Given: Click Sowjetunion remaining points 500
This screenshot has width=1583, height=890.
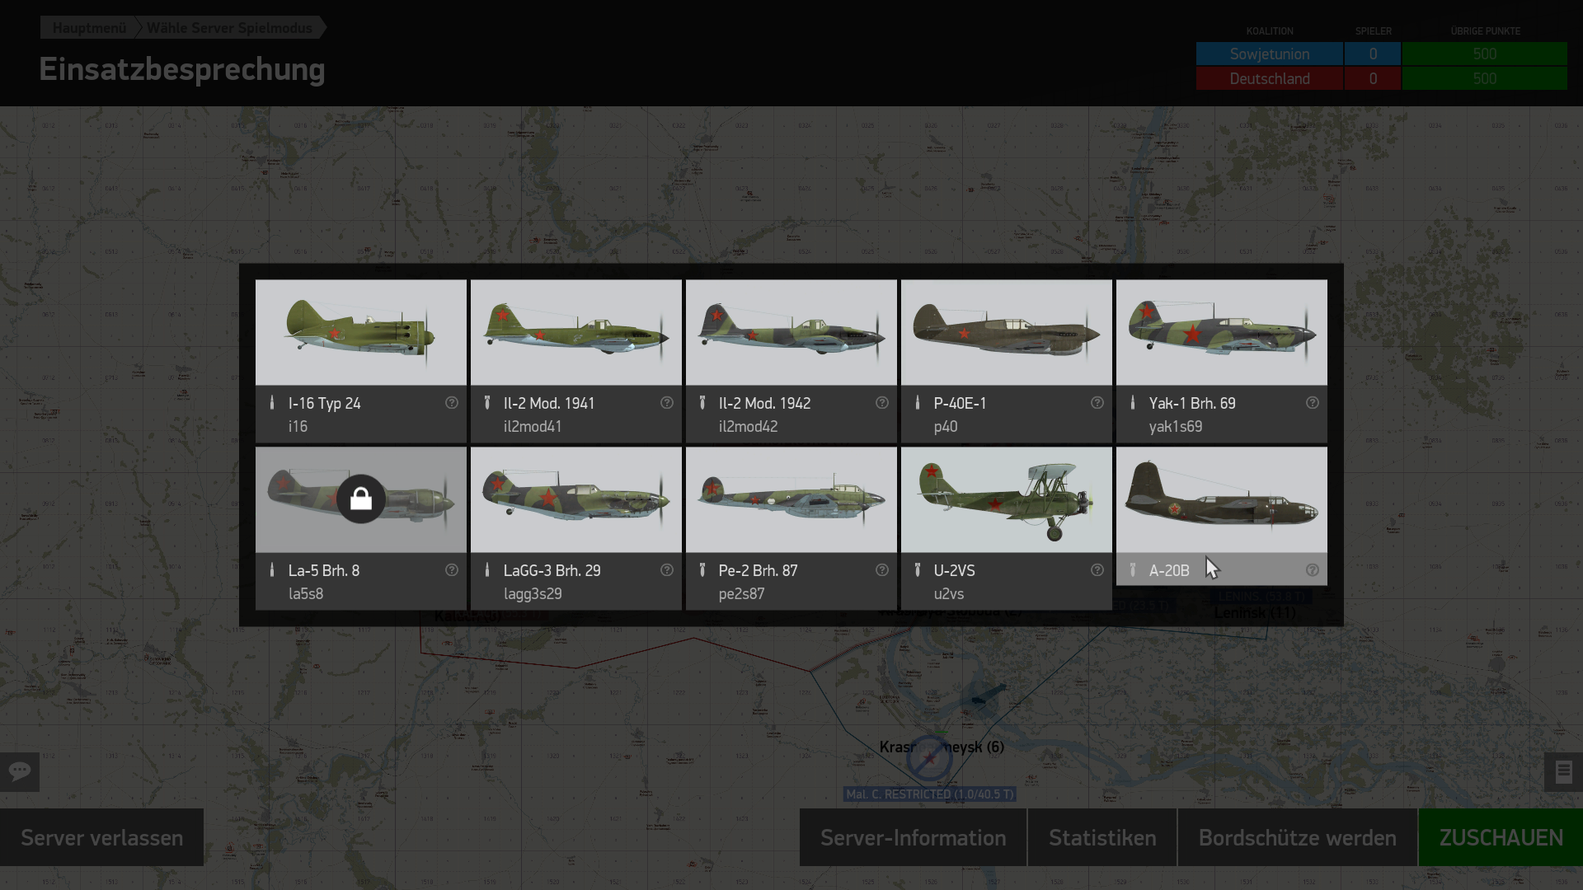Looking at the screenshot, I should coord(1485,54).
